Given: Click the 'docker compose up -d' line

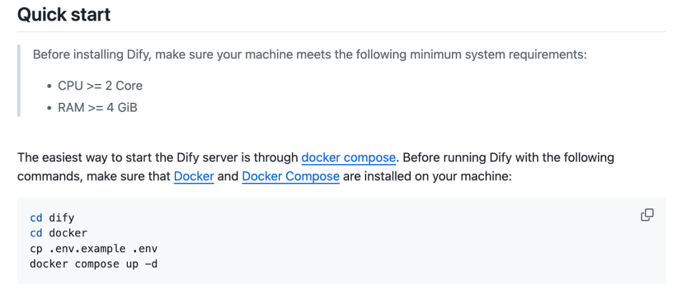Looking at the screenshot, I should pos(93,263).
